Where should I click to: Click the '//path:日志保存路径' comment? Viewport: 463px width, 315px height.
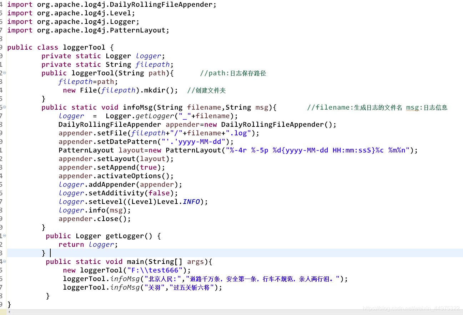coord(233,73)
